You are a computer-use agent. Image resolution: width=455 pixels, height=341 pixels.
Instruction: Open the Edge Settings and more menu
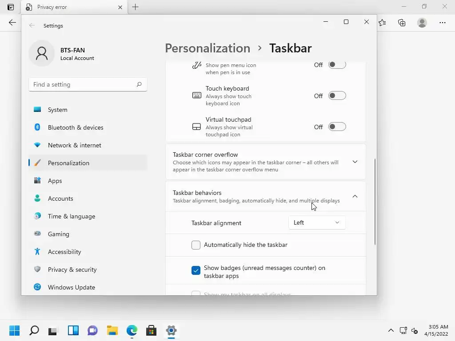[442, 23]
